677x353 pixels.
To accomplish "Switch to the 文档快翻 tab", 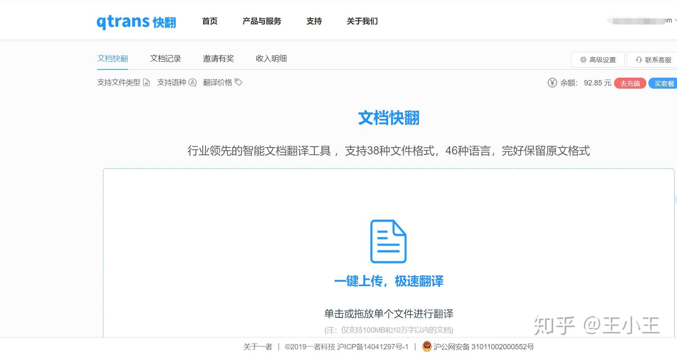I will pos(112,58).
